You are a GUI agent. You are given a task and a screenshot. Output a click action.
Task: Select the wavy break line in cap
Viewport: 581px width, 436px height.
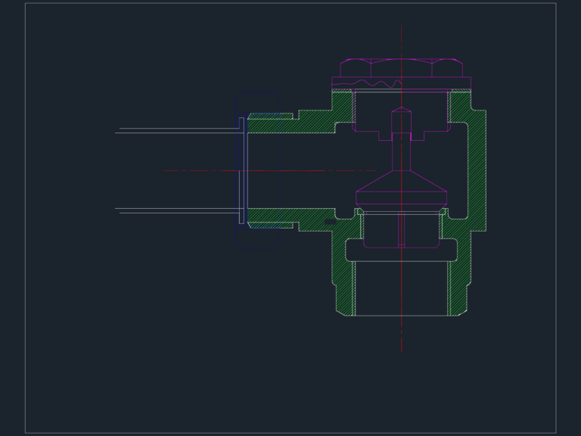(x=366, y=83)
